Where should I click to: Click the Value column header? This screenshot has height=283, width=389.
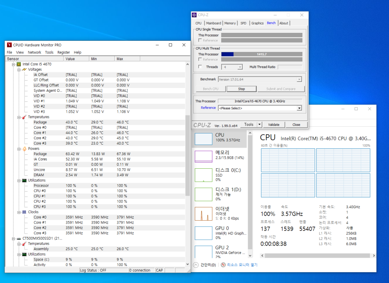pyautogui.click(x=76, y=59)
